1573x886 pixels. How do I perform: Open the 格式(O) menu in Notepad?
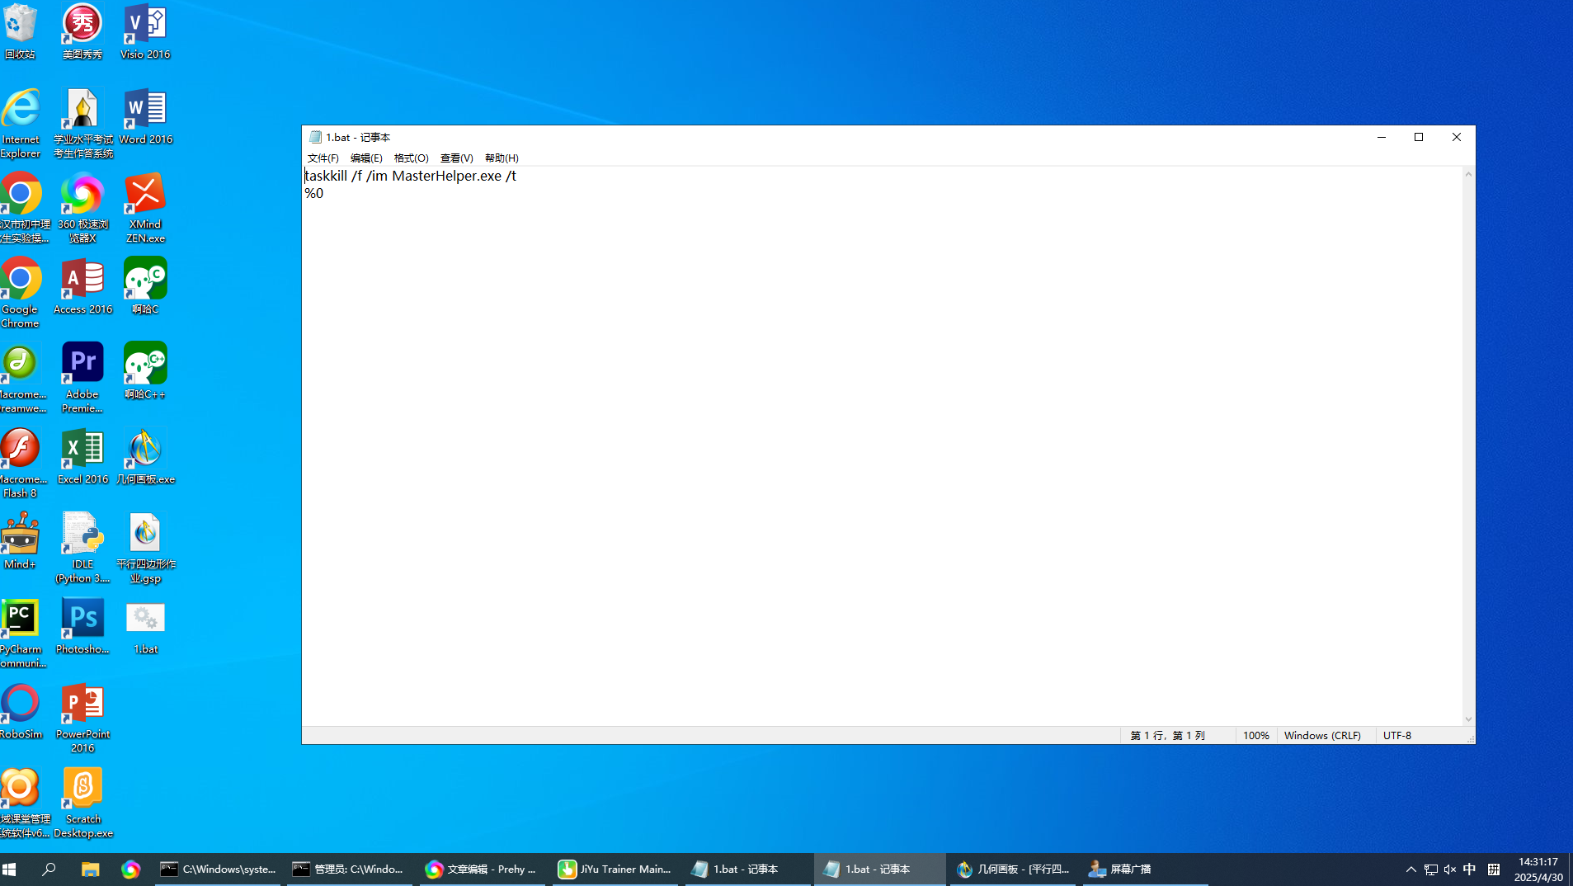411,158
